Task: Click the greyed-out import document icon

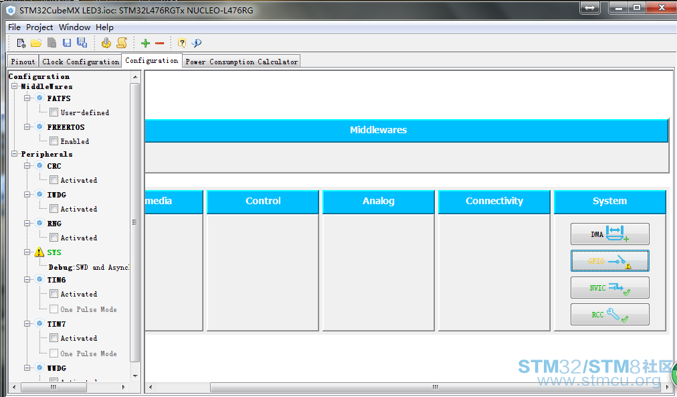Action: (52, 43)
